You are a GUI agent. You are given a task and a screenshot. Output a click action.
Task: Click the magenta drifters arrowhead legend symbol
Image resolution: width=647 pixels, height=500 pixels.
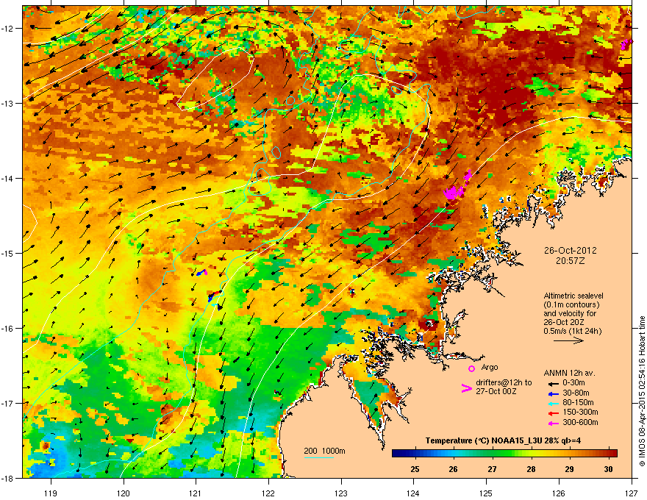[466, 387]
